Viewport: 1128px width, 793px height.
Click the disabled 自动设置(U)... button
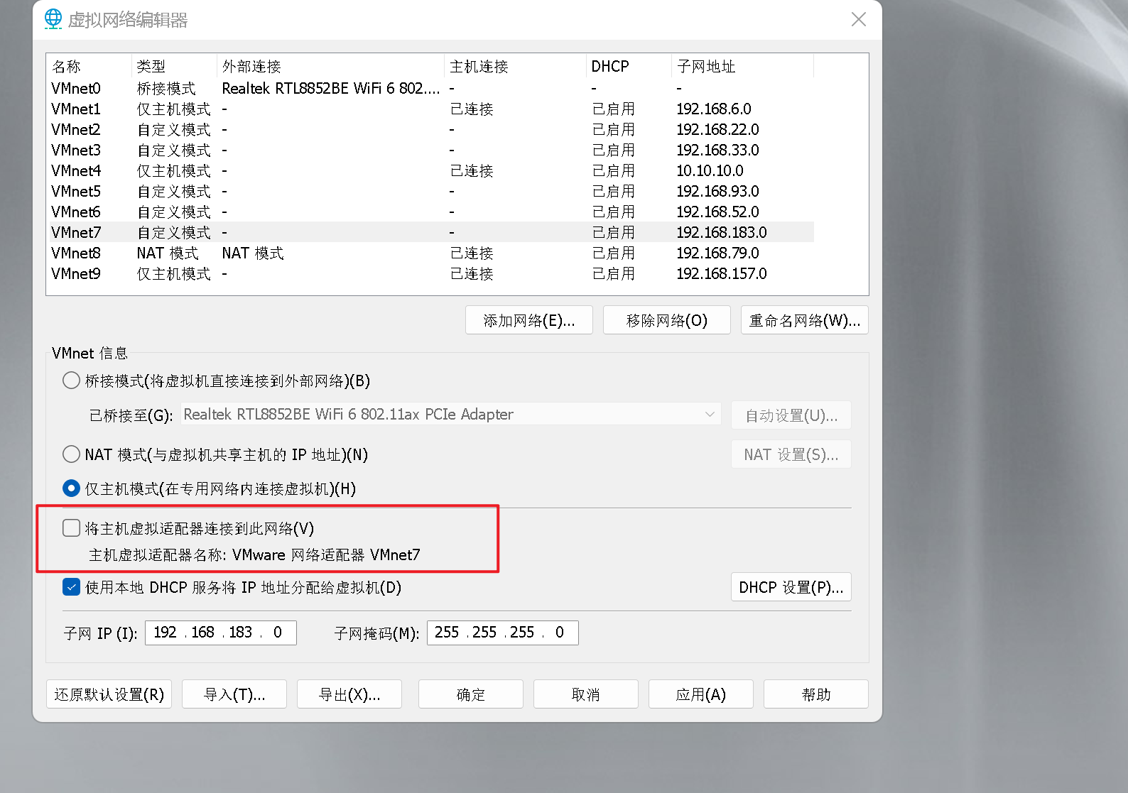click(x=791, y=415)
